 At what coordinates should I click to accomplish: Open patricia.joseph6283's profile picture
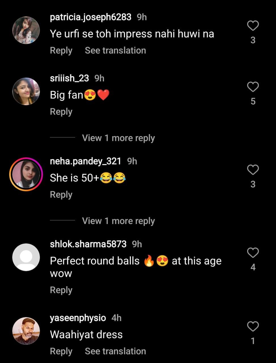click(26, 30)
